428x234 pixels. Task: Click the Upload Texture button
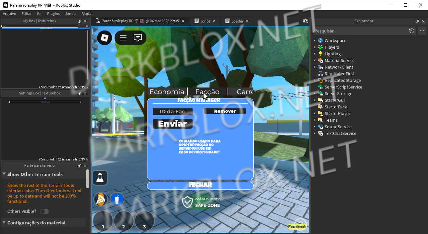point(46,29)
